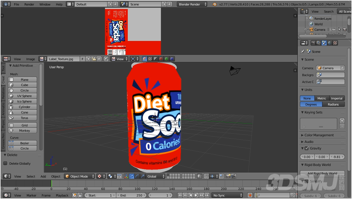Show red channel in image editor
The height and width of the screenshot is (199, 352).
point(161,59)
